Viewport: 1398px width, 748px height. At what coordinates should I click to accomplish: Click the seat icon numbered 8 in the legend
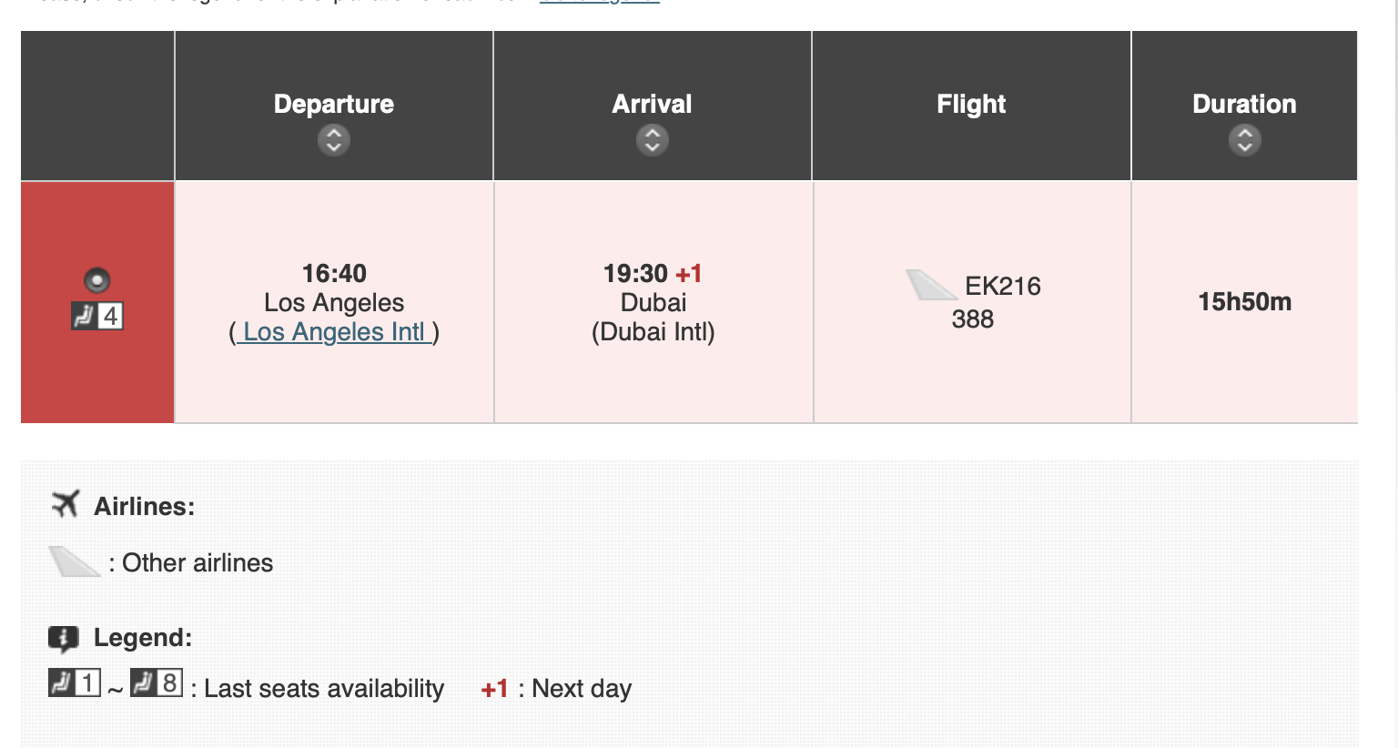pos(157,682)
